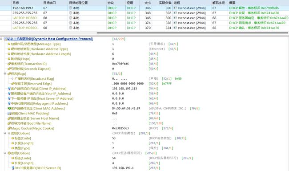Click the Broadcast Flag bit icon

[12, 79]
